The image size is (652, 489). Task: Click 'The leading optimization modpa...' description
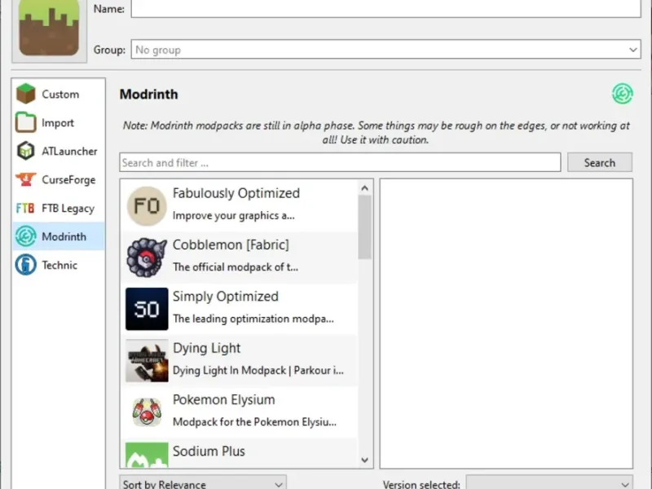[253, 319]
